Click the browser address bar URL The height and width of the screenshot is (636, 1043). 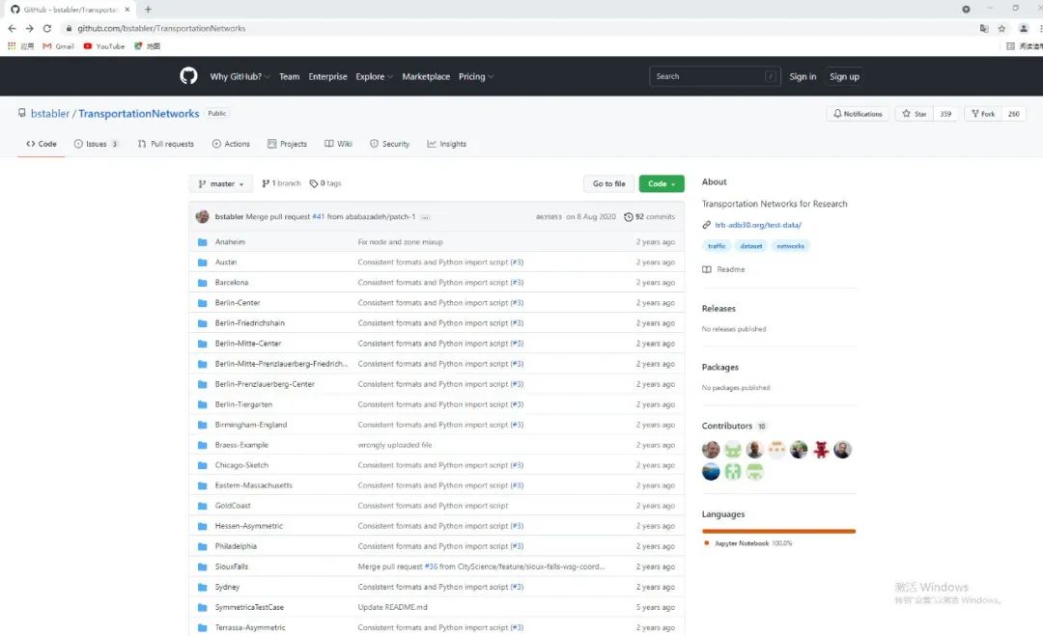point(161,29)
